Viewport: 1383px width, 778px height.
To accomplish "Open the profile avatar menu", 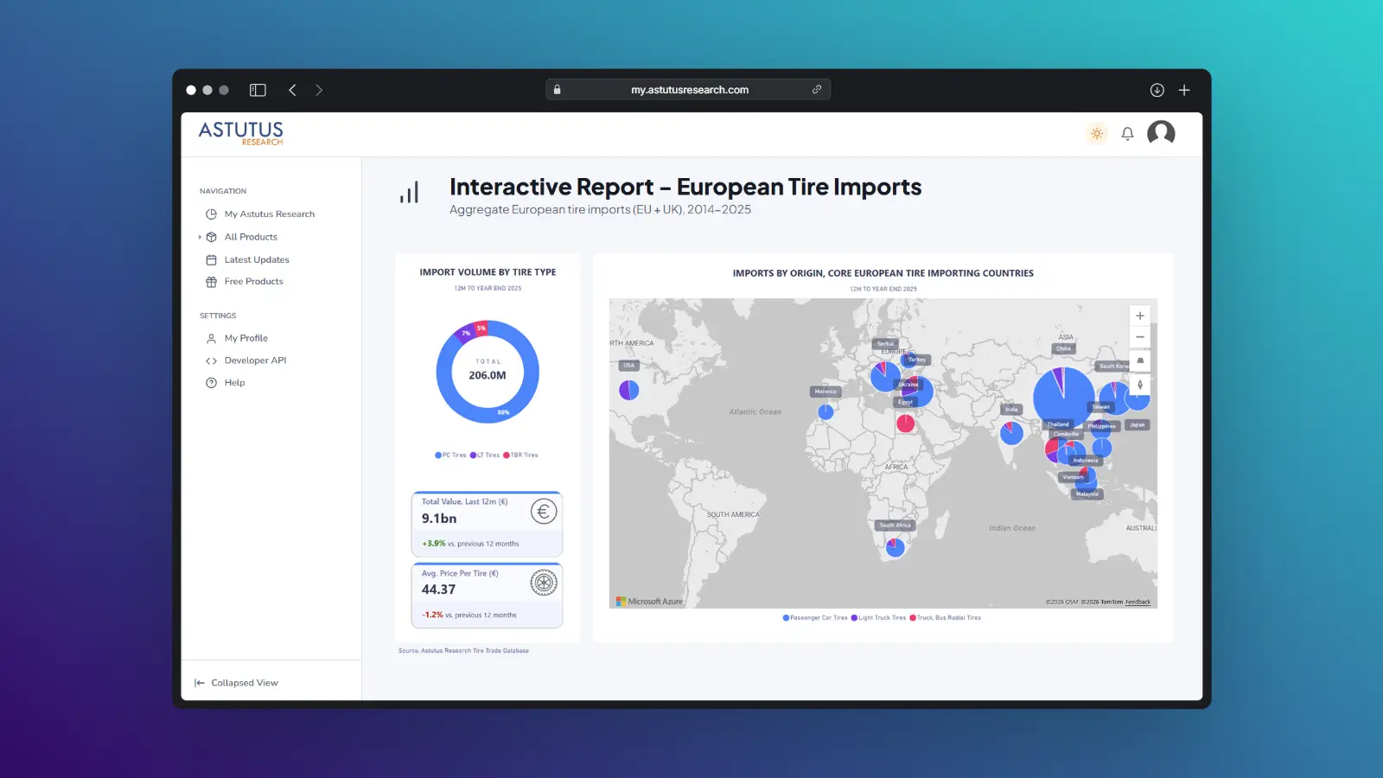I will (x=1161, y=133).
